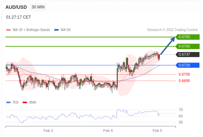Click the 0.6695 red support label
Screen dimensions: 203x137
184,81
